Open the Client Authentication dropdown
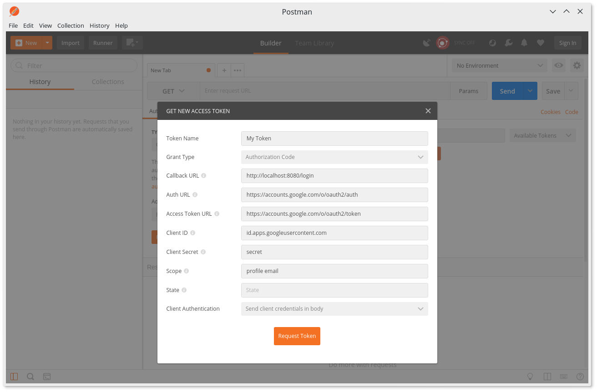This screenshot has height=392, width=597. pos(334,309)
